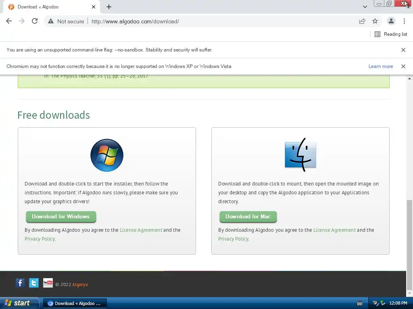This screenshot has width=413, height=309.
Task: Click the Free downloads heading
Action: (54, 115)
